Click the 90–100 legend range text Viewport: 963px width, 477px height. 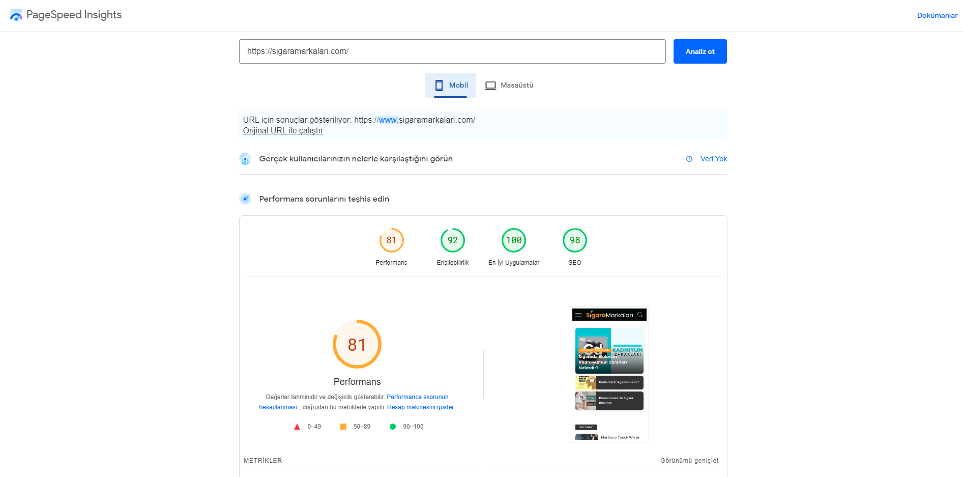(x=413, y=427)
